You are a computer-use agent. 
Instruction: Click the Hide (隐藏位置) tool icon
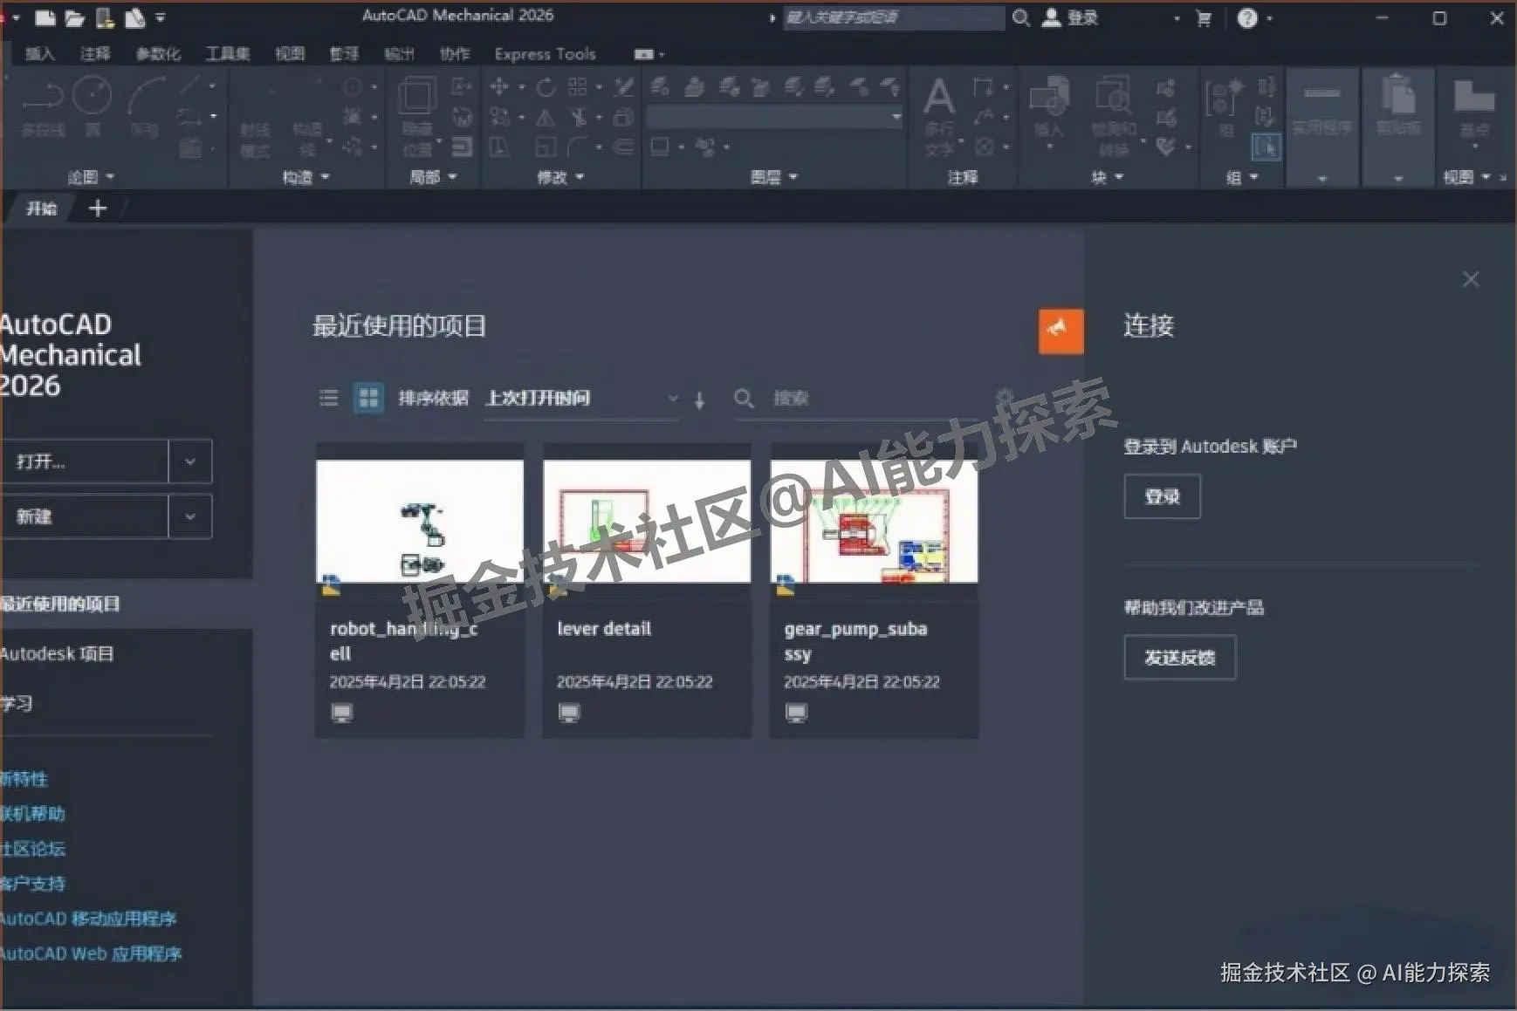(417, 115)
